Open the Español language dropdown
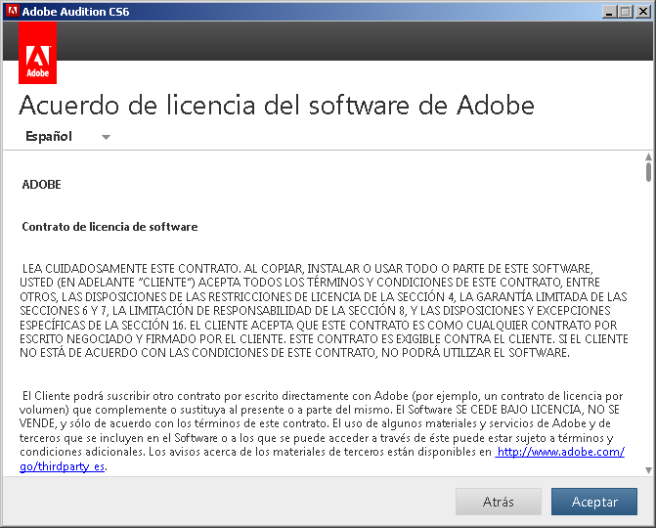Image resolution: width=656 pixels, height=528 pixels. [66, 136]
